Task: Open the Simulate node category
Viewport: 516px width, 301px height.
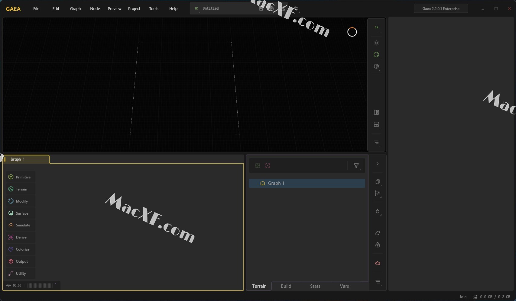Action: pyautogui.click(x=21, y=225)
